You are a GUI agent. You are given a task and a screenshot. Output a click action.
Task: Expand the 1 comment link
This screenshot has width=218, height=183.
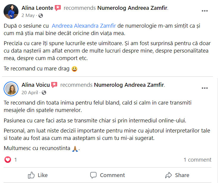click(x=197, y=160)
